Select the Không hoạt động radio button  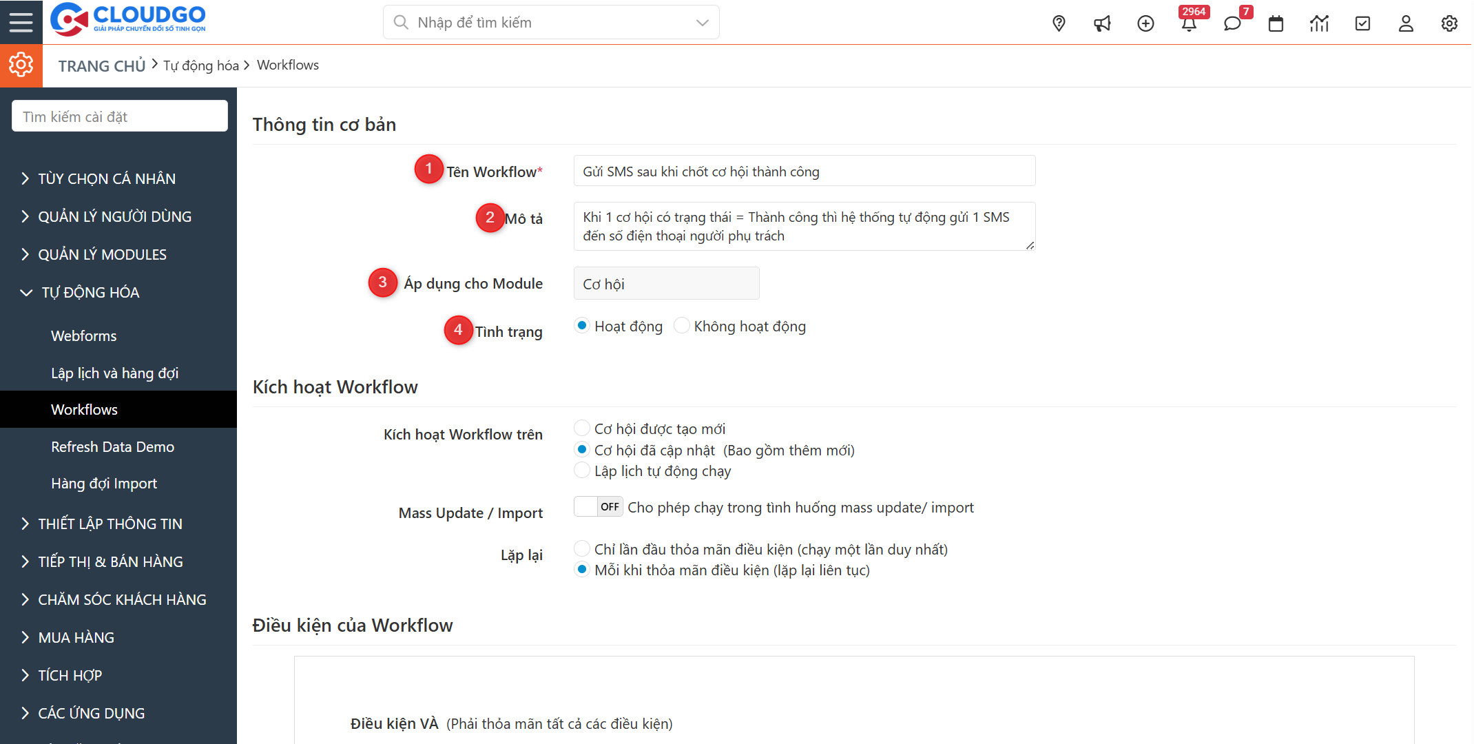682,325
